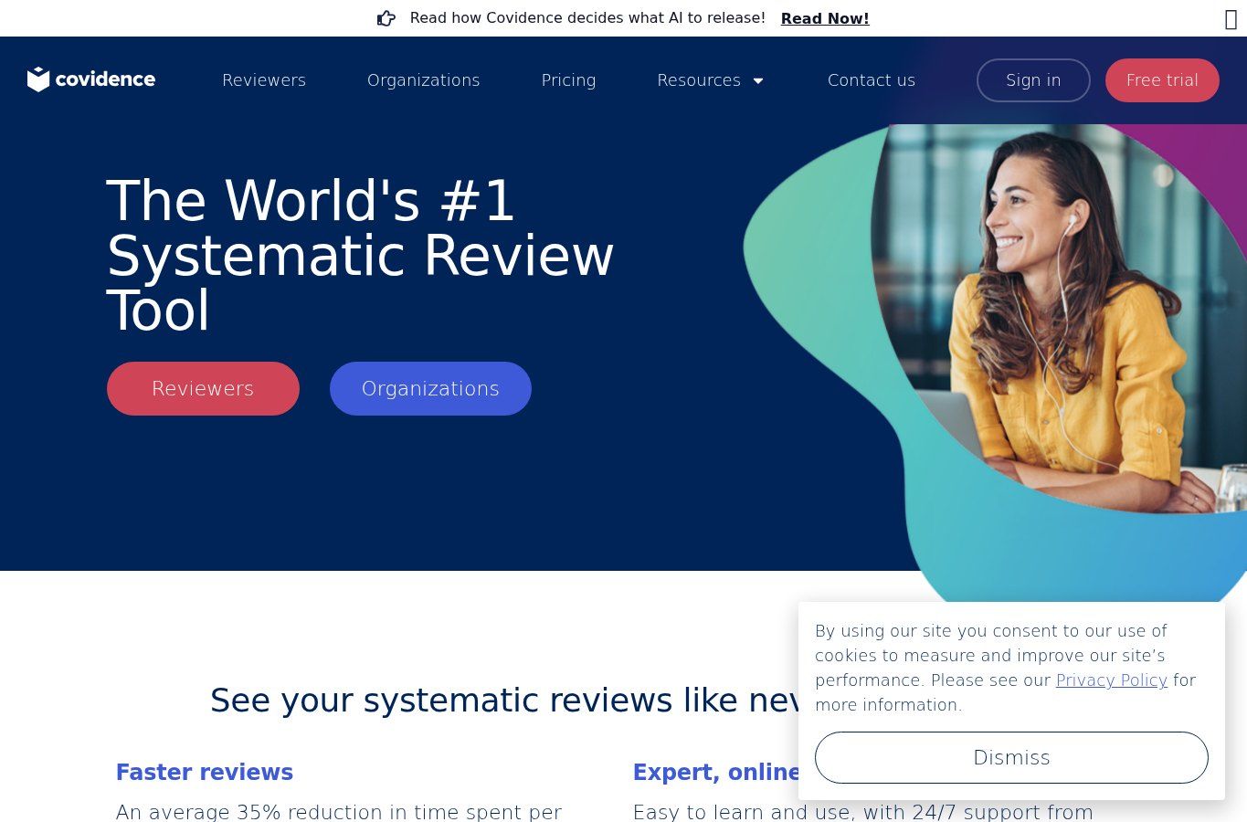
Task: Click the pointing hand icon in announcement bar
Action: click(x=386, y=18)
